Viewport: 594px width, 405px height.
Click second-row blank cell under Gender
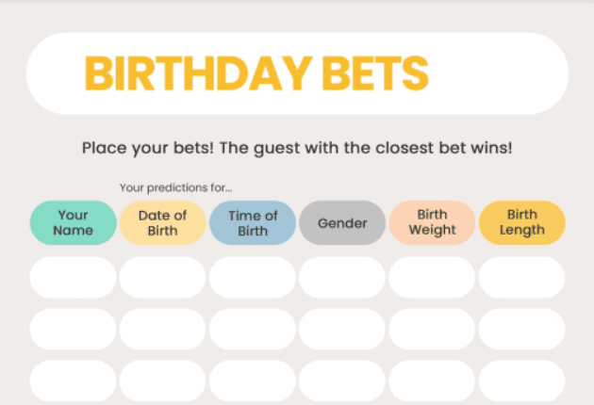point(342,329)
